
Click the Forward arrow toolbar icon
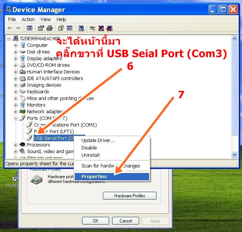coord(18,28)
